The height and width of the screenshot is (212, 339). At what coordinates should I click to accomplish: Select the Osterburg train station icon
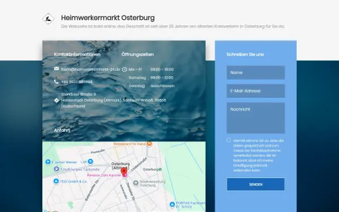tap(160, 170)
